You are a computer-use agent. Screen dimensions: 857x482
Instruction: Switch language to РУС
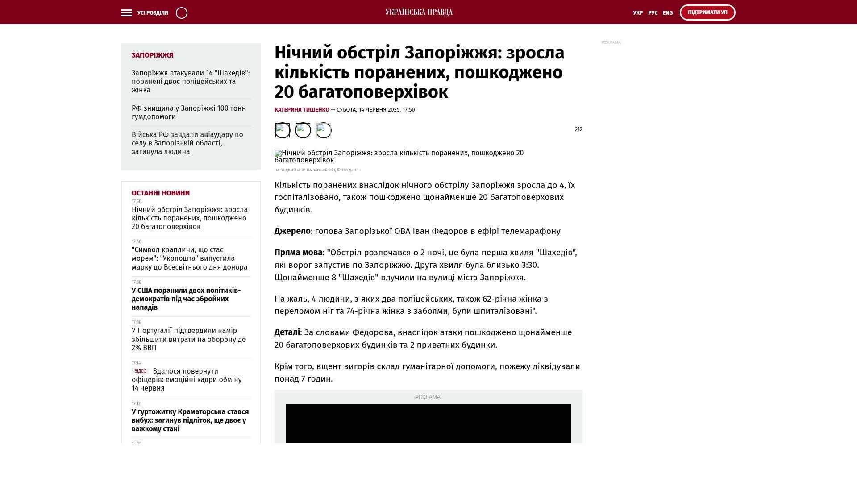point(653,13)
